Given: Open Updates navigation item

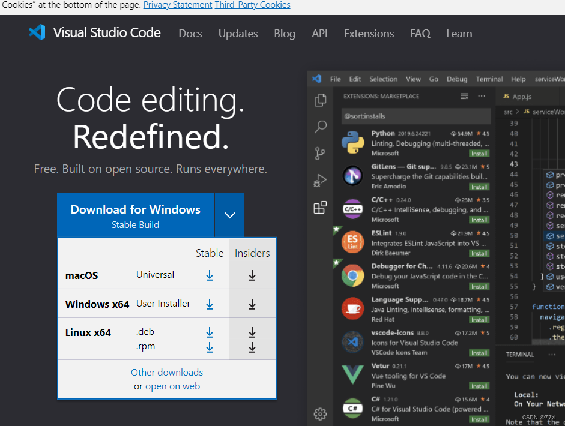Looking at the screenshot, I should tap(238, 34).
